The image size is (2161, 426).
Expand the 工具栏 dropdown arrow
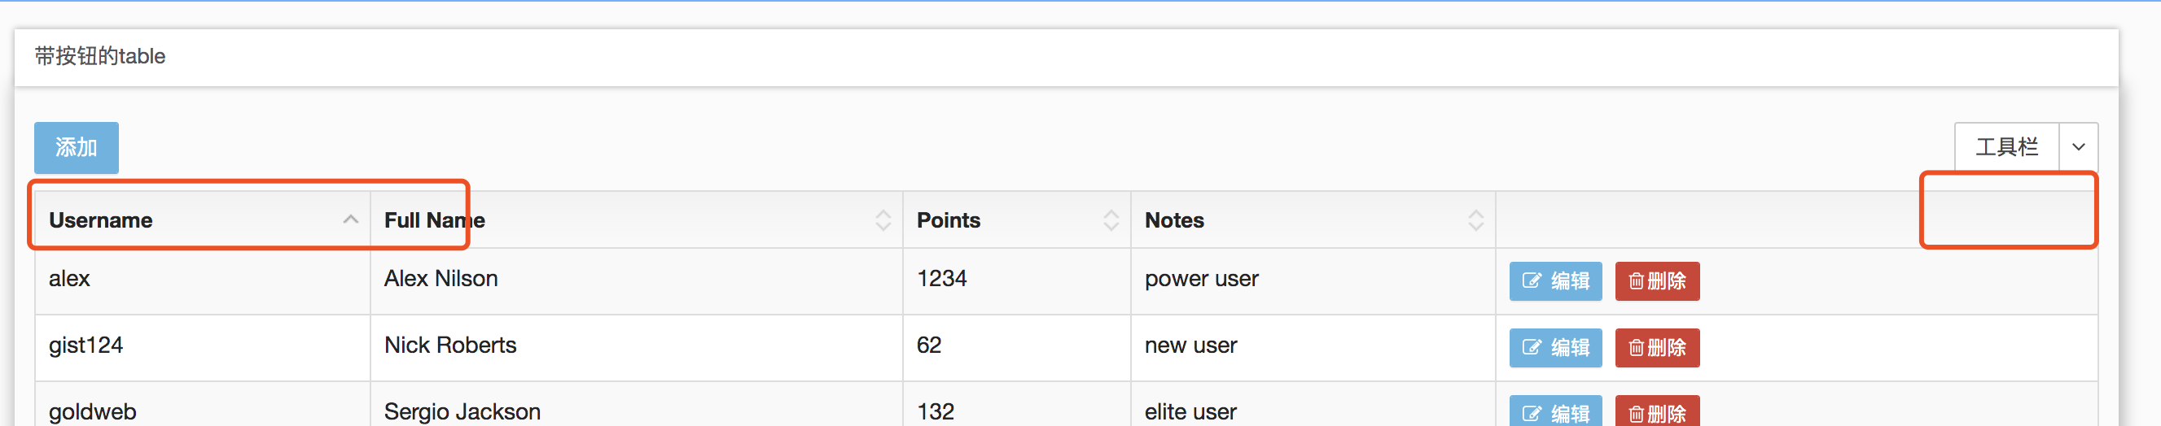[2078, 147]
